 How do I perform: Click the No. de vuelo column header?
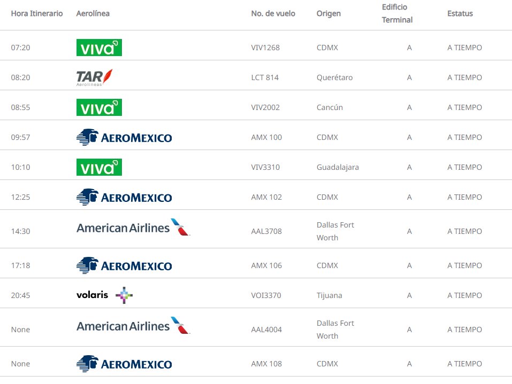point(273,13)
